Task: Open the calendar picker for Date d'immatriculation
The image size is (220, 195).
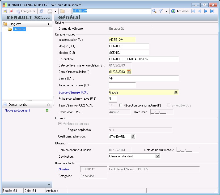Action: [129, 72]
